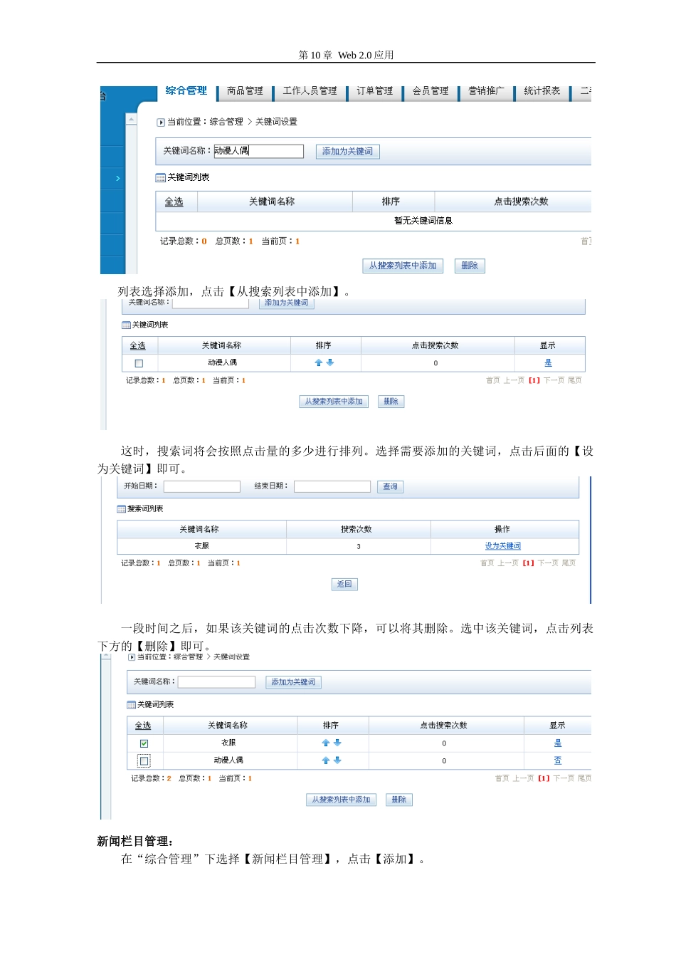
Task: Click the up arrow in the 衣服 row
Action: click(x=326, y=743)
